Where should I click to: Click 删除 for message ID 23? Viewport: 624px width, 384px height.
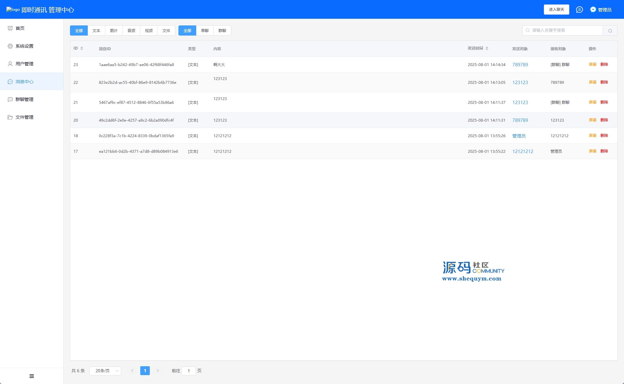click(604, 64)
